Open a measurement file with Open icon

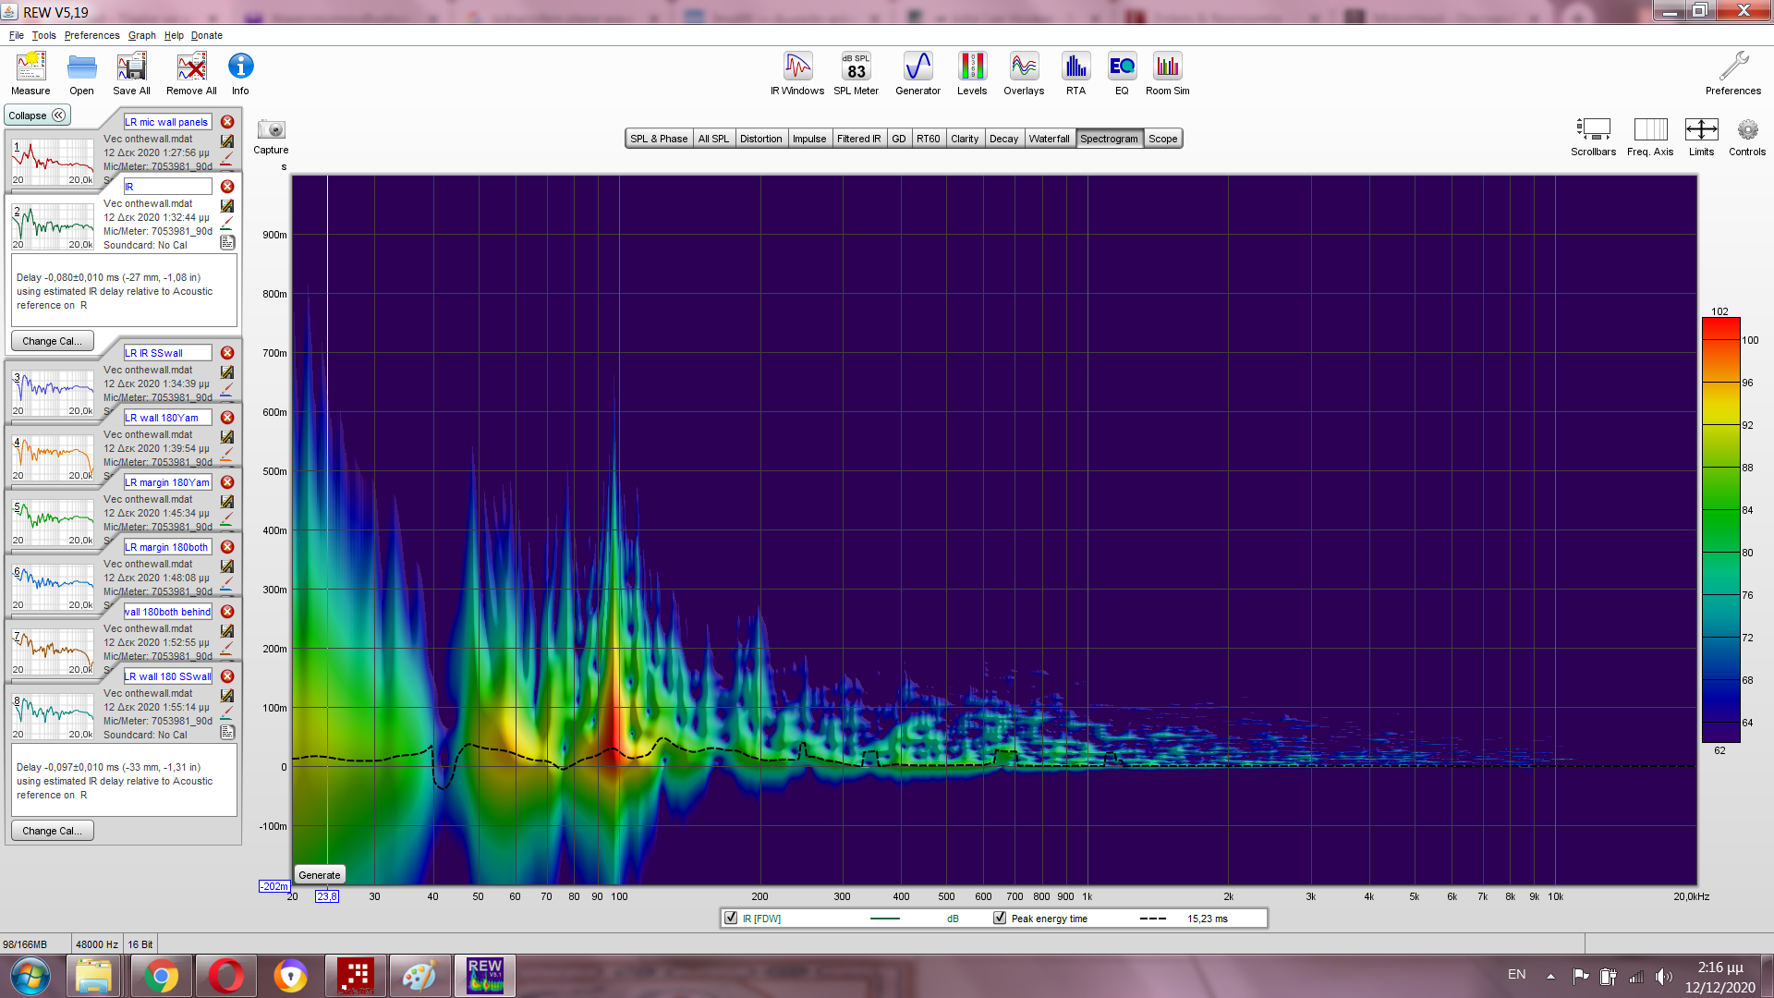(x=81, y=73)
